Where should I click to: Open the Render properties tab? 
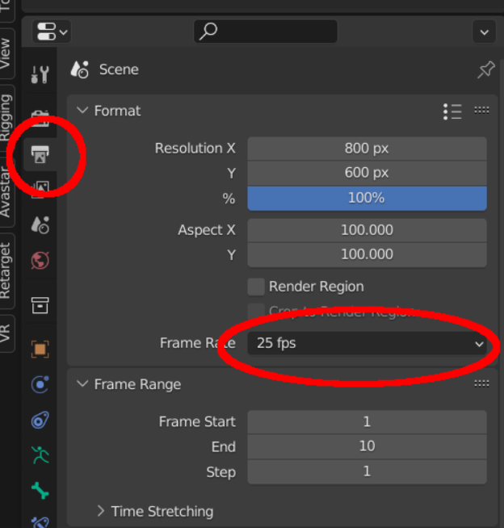click(40, 118)
